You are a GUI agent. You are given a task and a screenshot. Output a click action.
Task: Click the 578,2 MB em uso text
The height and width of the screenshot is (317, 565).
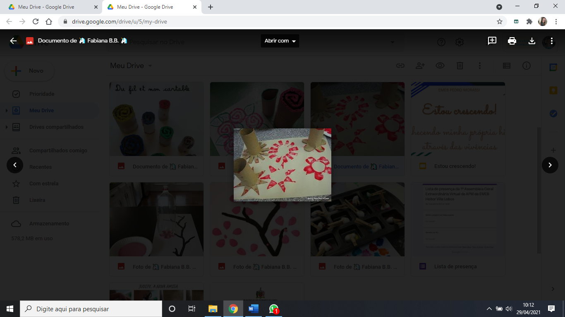(32, 239)
